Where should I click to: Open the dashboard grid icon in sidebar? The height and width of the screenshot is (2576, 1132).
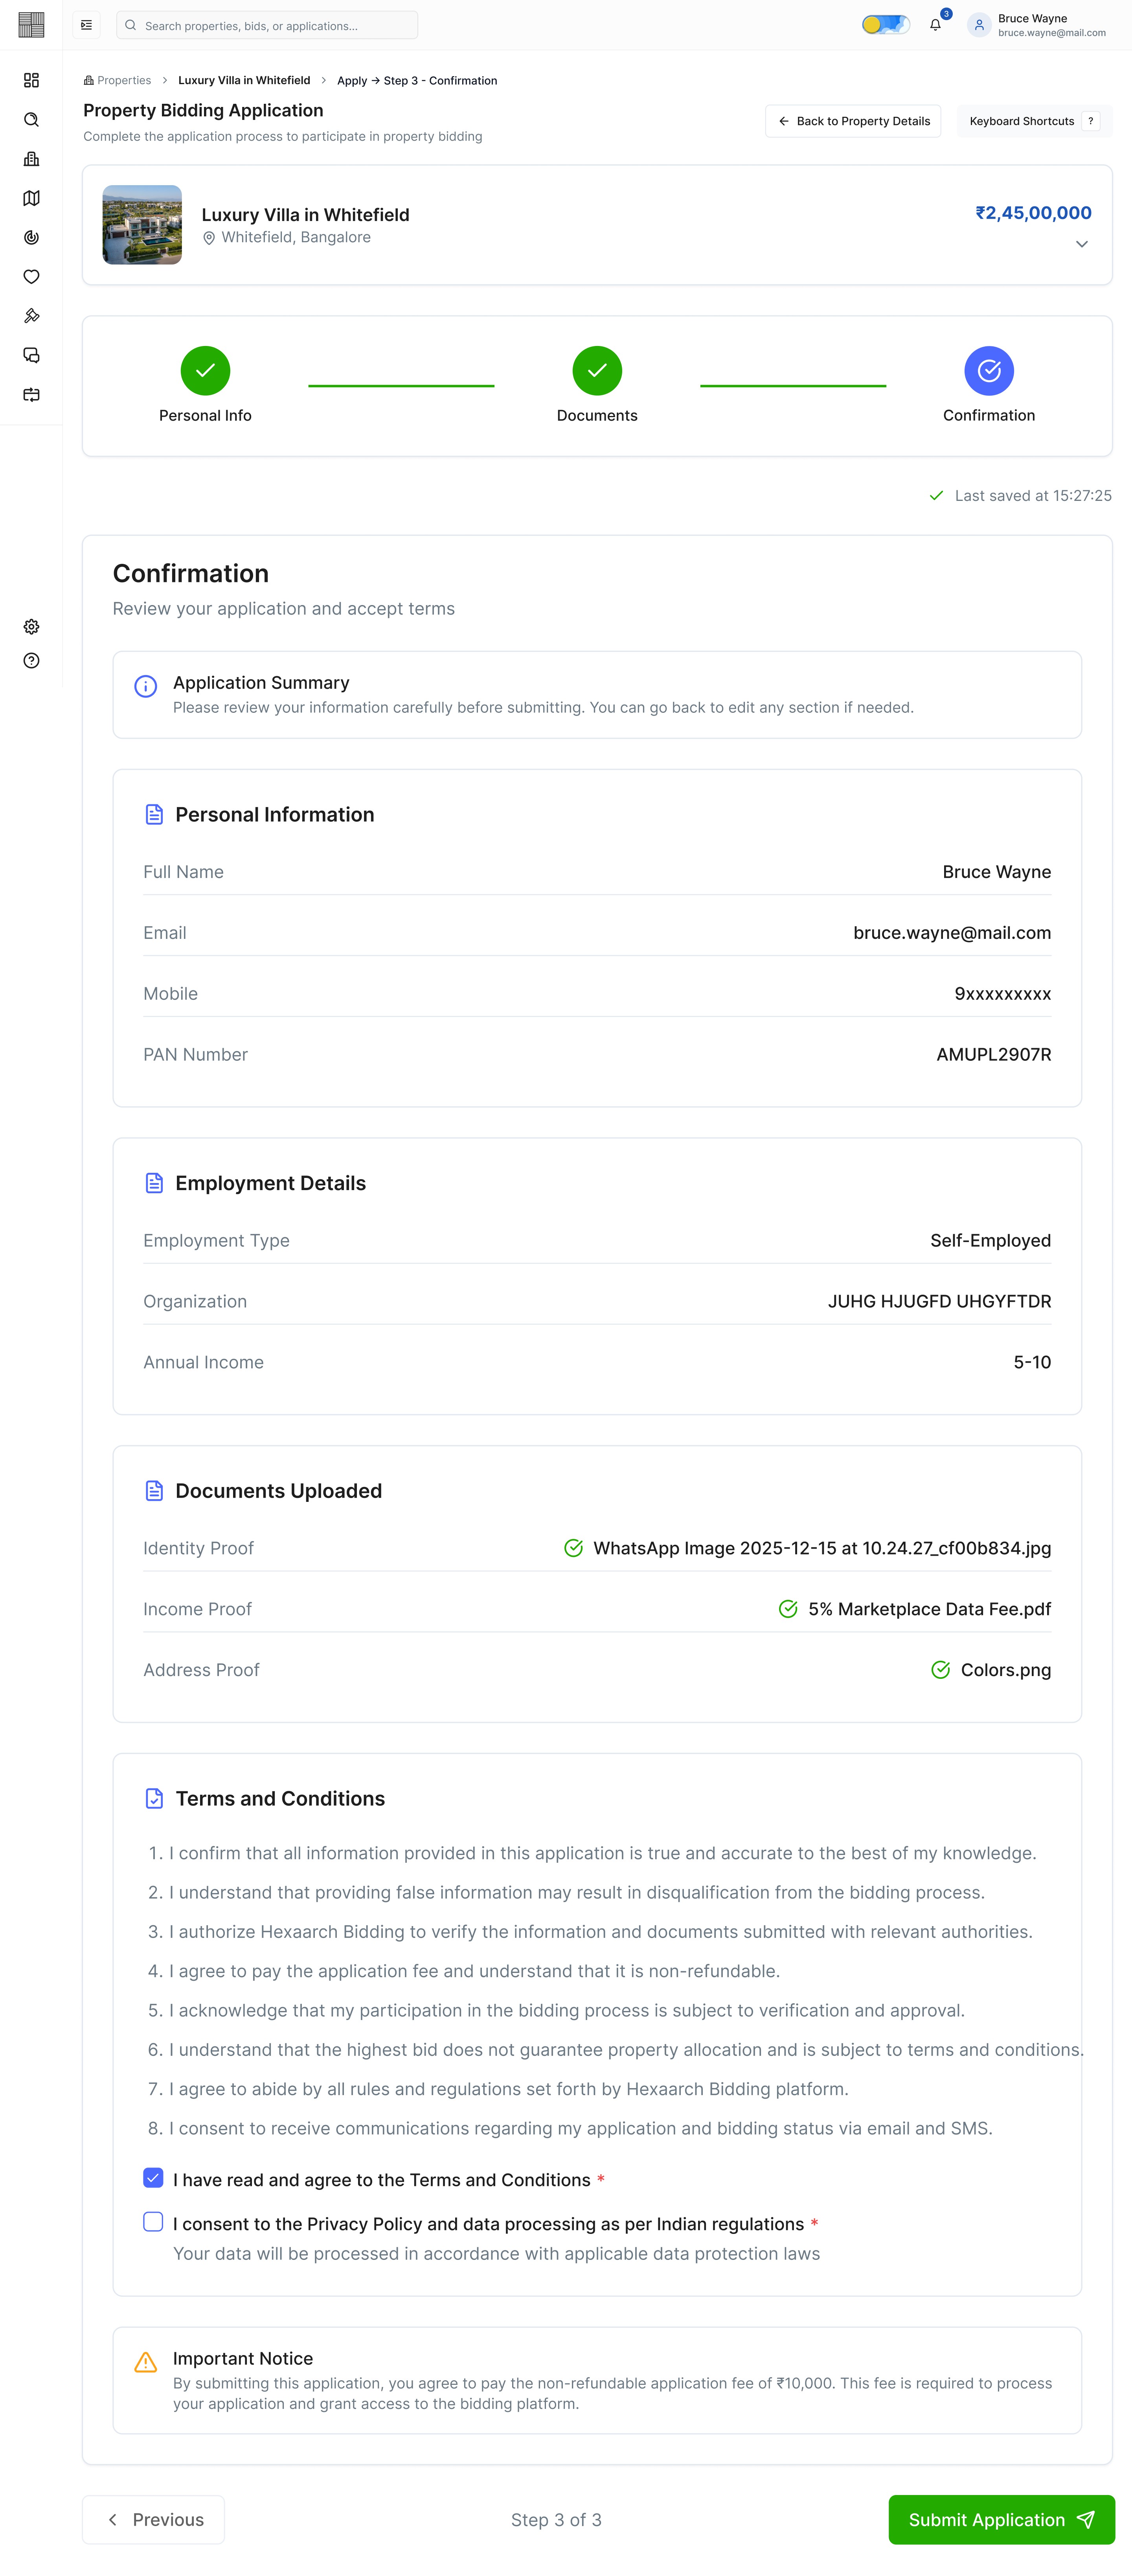[x=31, y=80]
